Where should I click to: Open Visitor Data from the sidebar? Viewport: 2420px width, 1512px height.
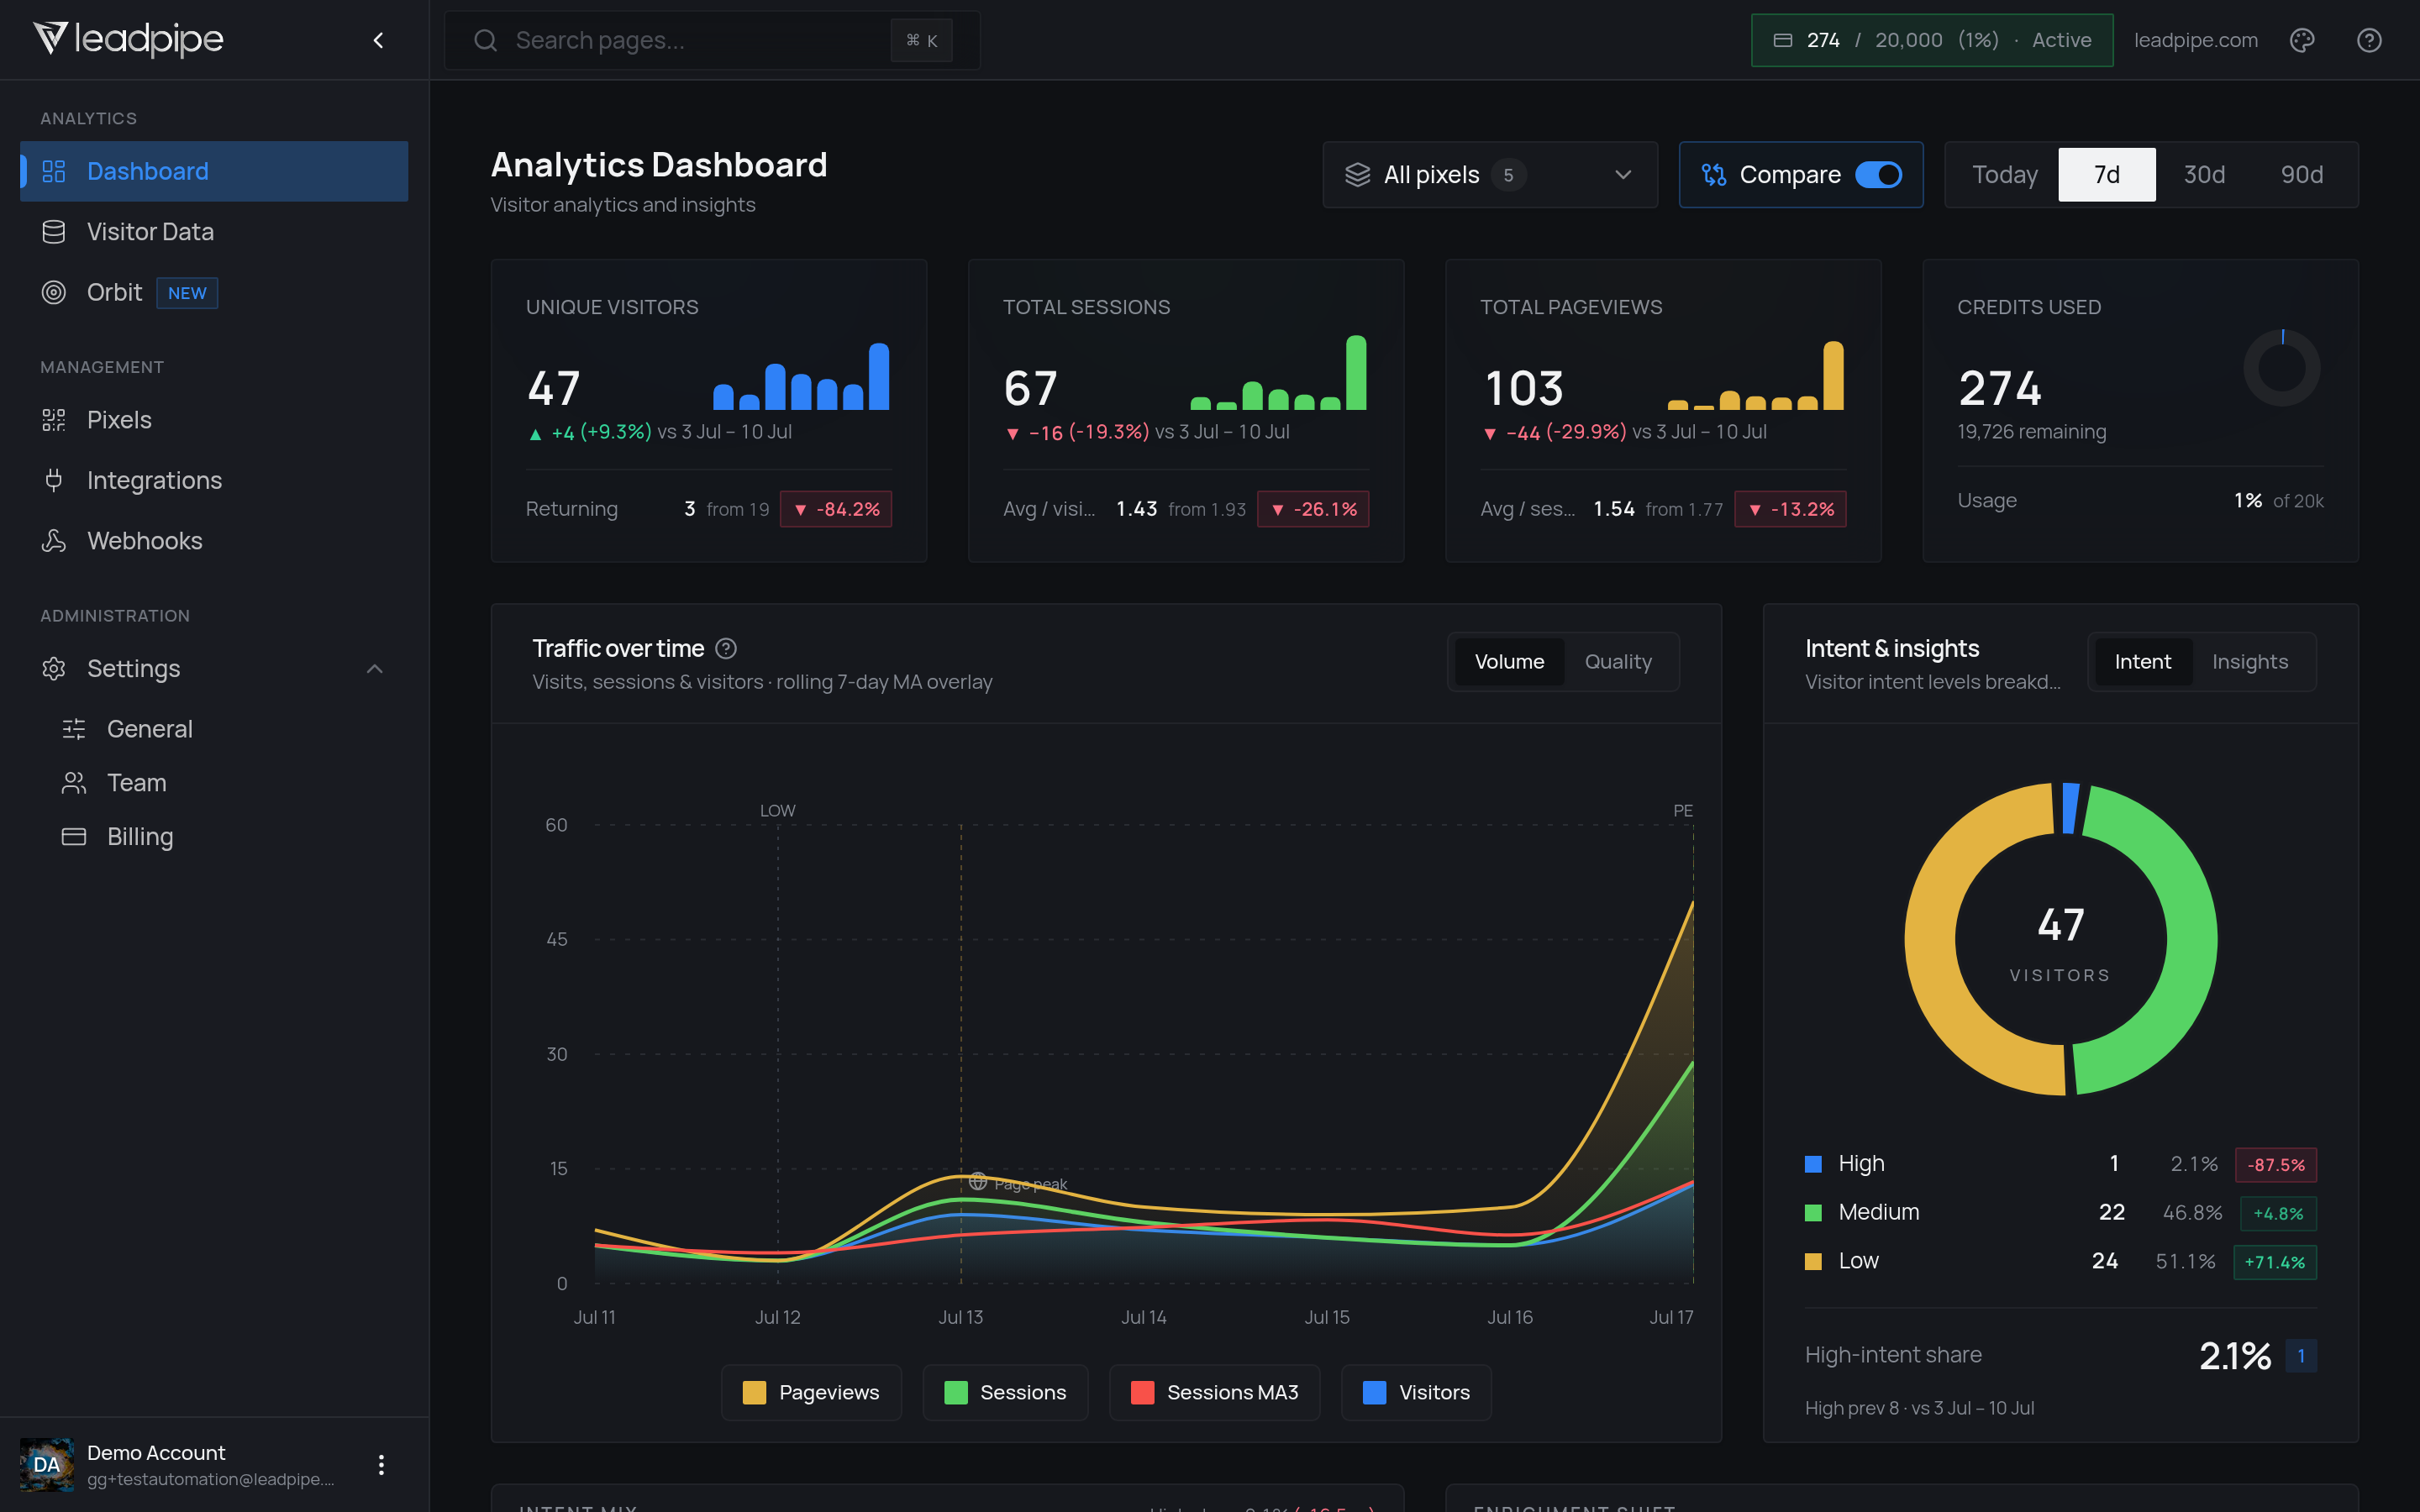tap(214, 232)
